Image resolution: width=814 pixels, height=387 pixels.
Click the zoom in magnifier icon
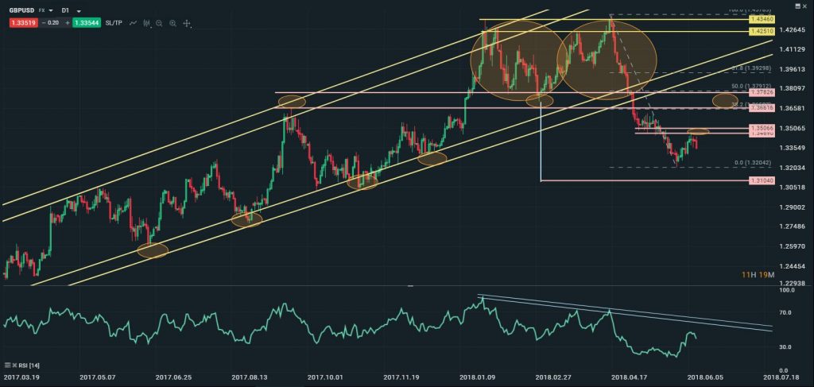click(x=172, y=23)
